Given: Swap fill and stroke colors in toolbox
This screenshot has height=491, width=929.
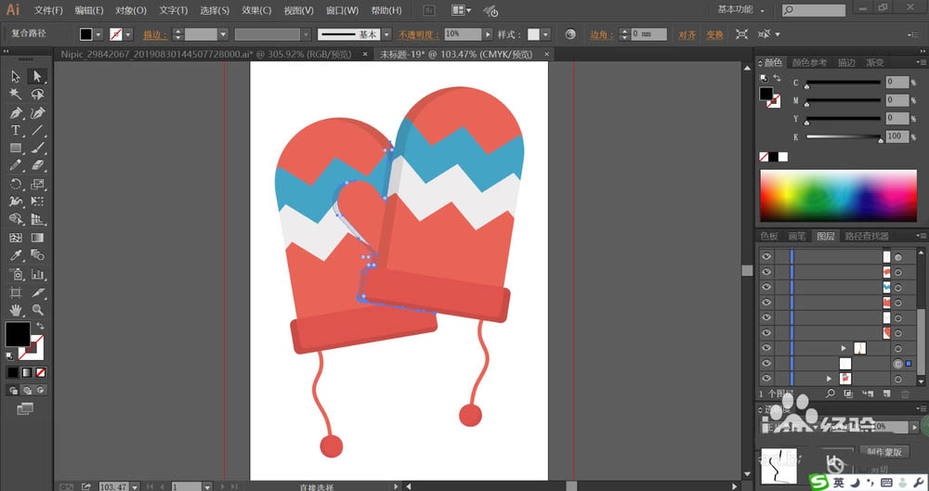Looking at the screenshot, I should [40, 326].
